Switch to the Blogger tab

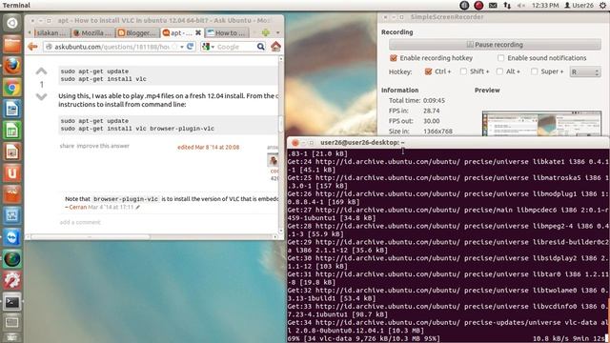137,32
